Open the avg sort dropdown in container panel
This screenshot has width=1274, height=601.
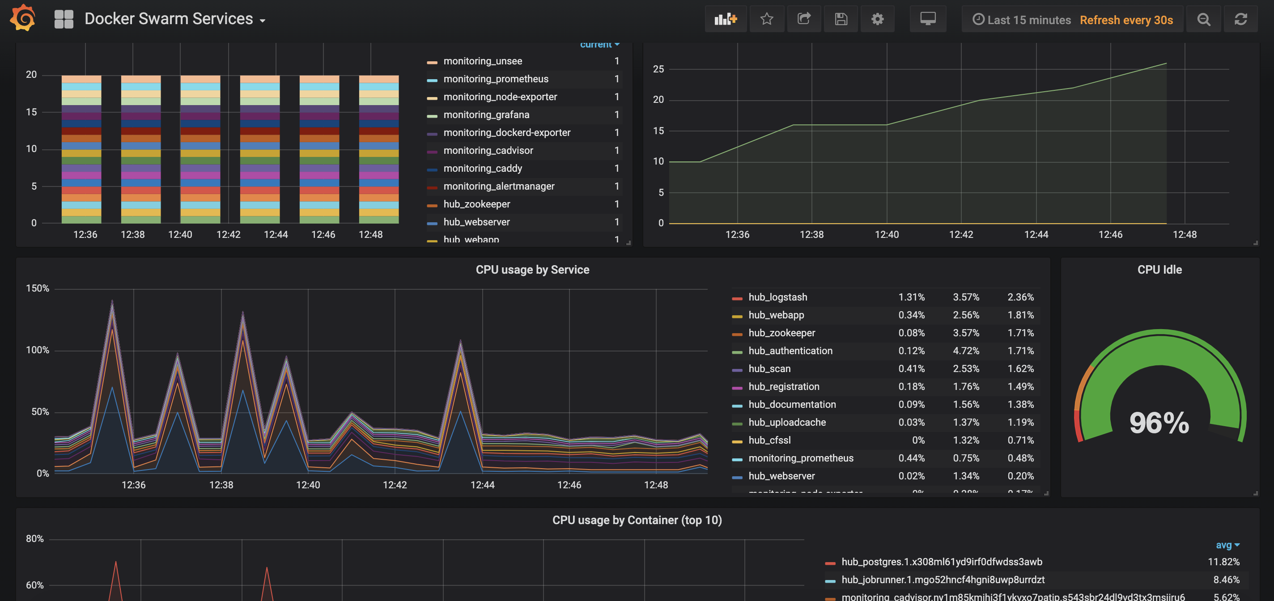(x=1228, y=545)
